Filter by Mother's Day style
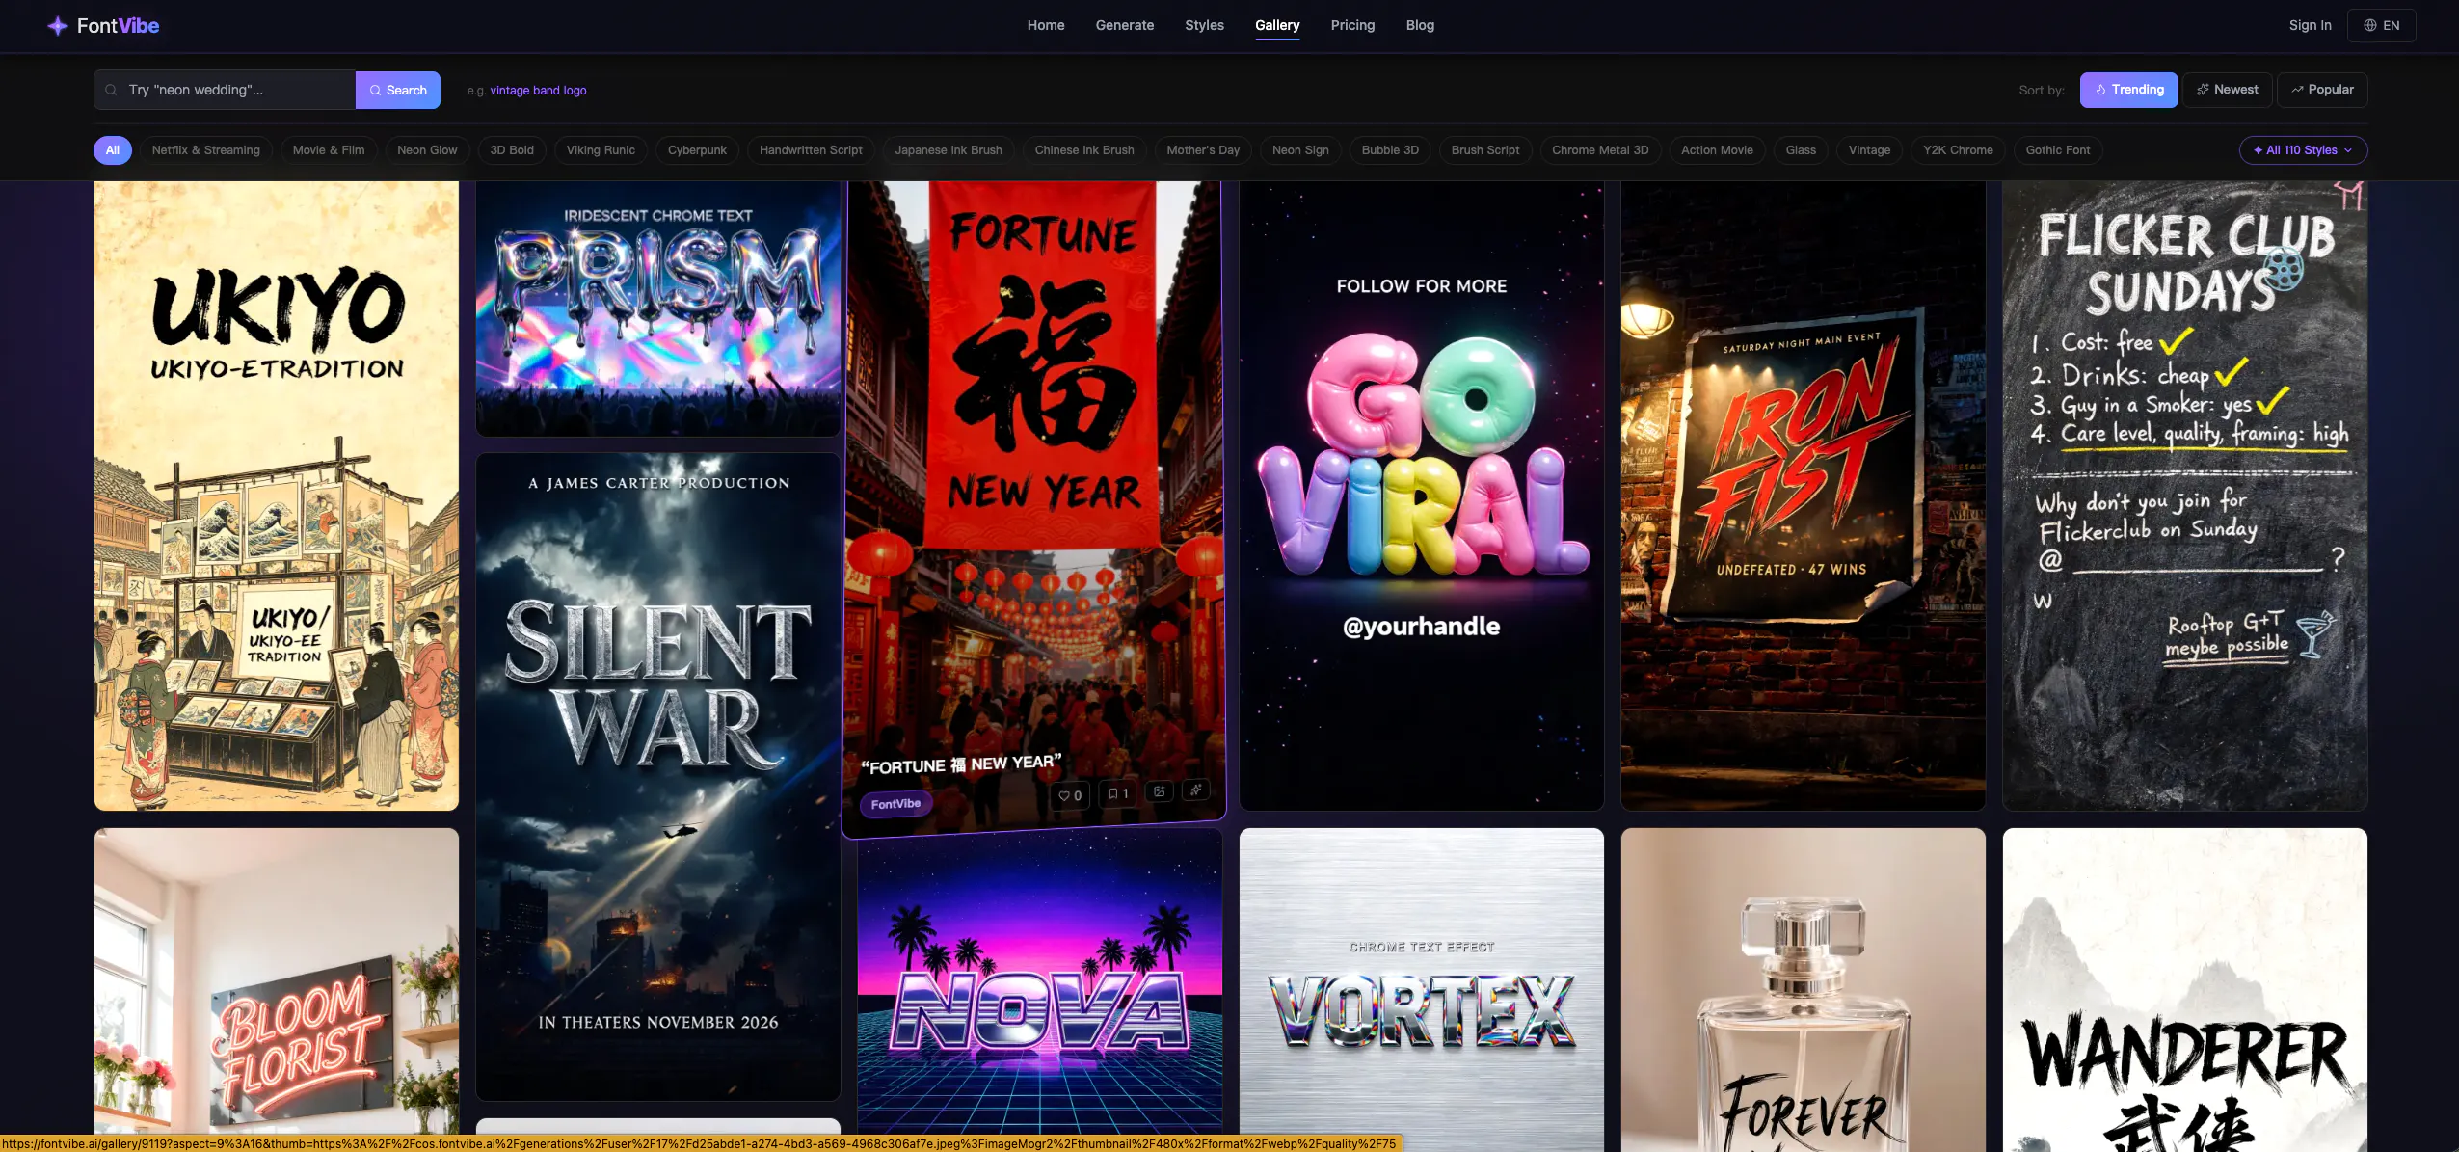 tap(1203, 150)
